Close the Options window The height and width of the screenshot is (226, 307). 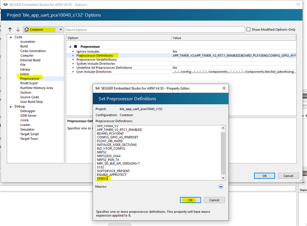point(298,4)
